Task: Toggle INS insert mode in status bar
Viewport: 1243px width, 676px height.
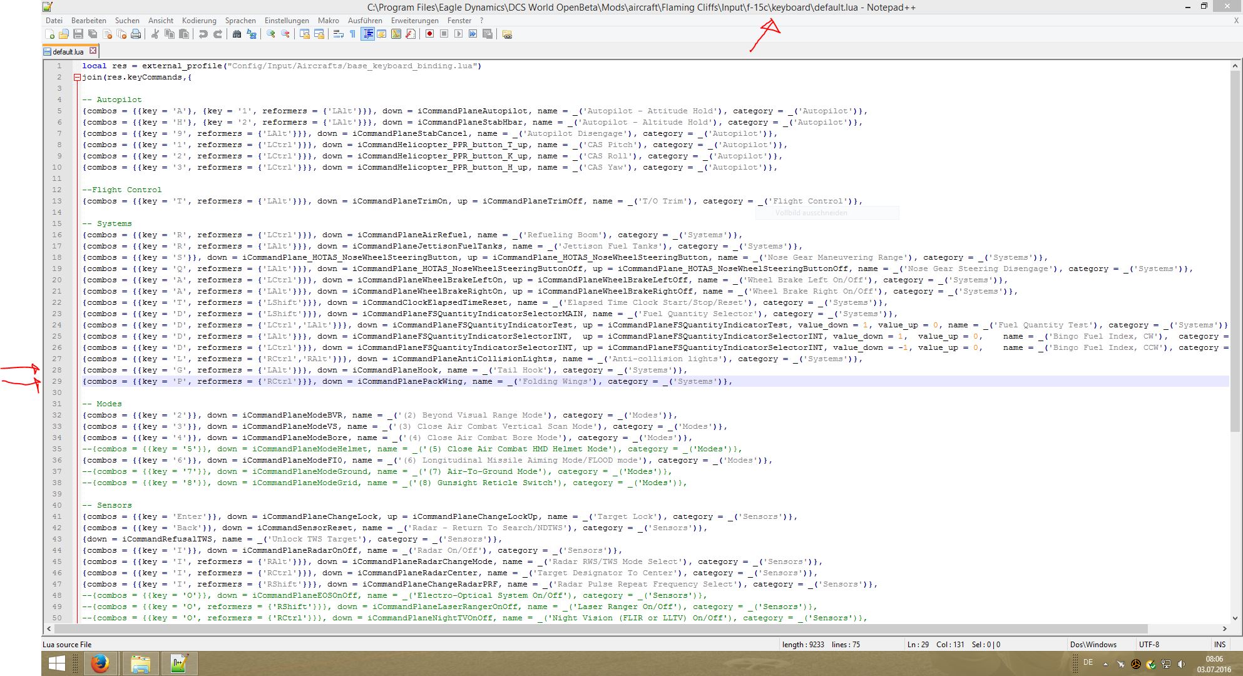Action: [x=1220, y=644]
